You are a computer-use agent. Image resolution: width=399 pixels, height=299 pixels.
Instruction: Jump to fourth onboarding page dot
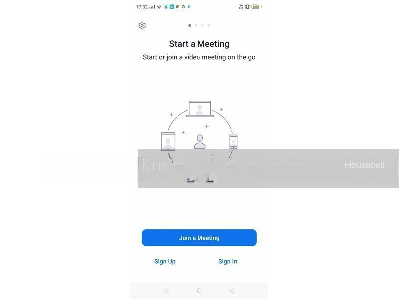(x=209, y=25)
